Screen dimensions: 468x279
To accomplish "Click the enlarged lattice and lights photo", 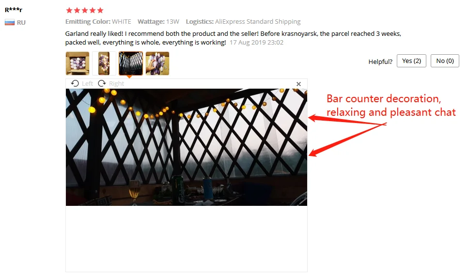I will (x=187, y=147).
